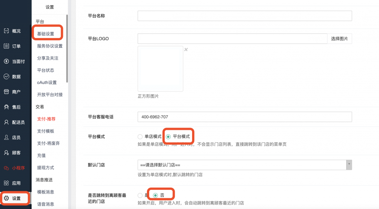
Task: Open 服务协议设置 submenu item
Action: click(x=50, y=46)
